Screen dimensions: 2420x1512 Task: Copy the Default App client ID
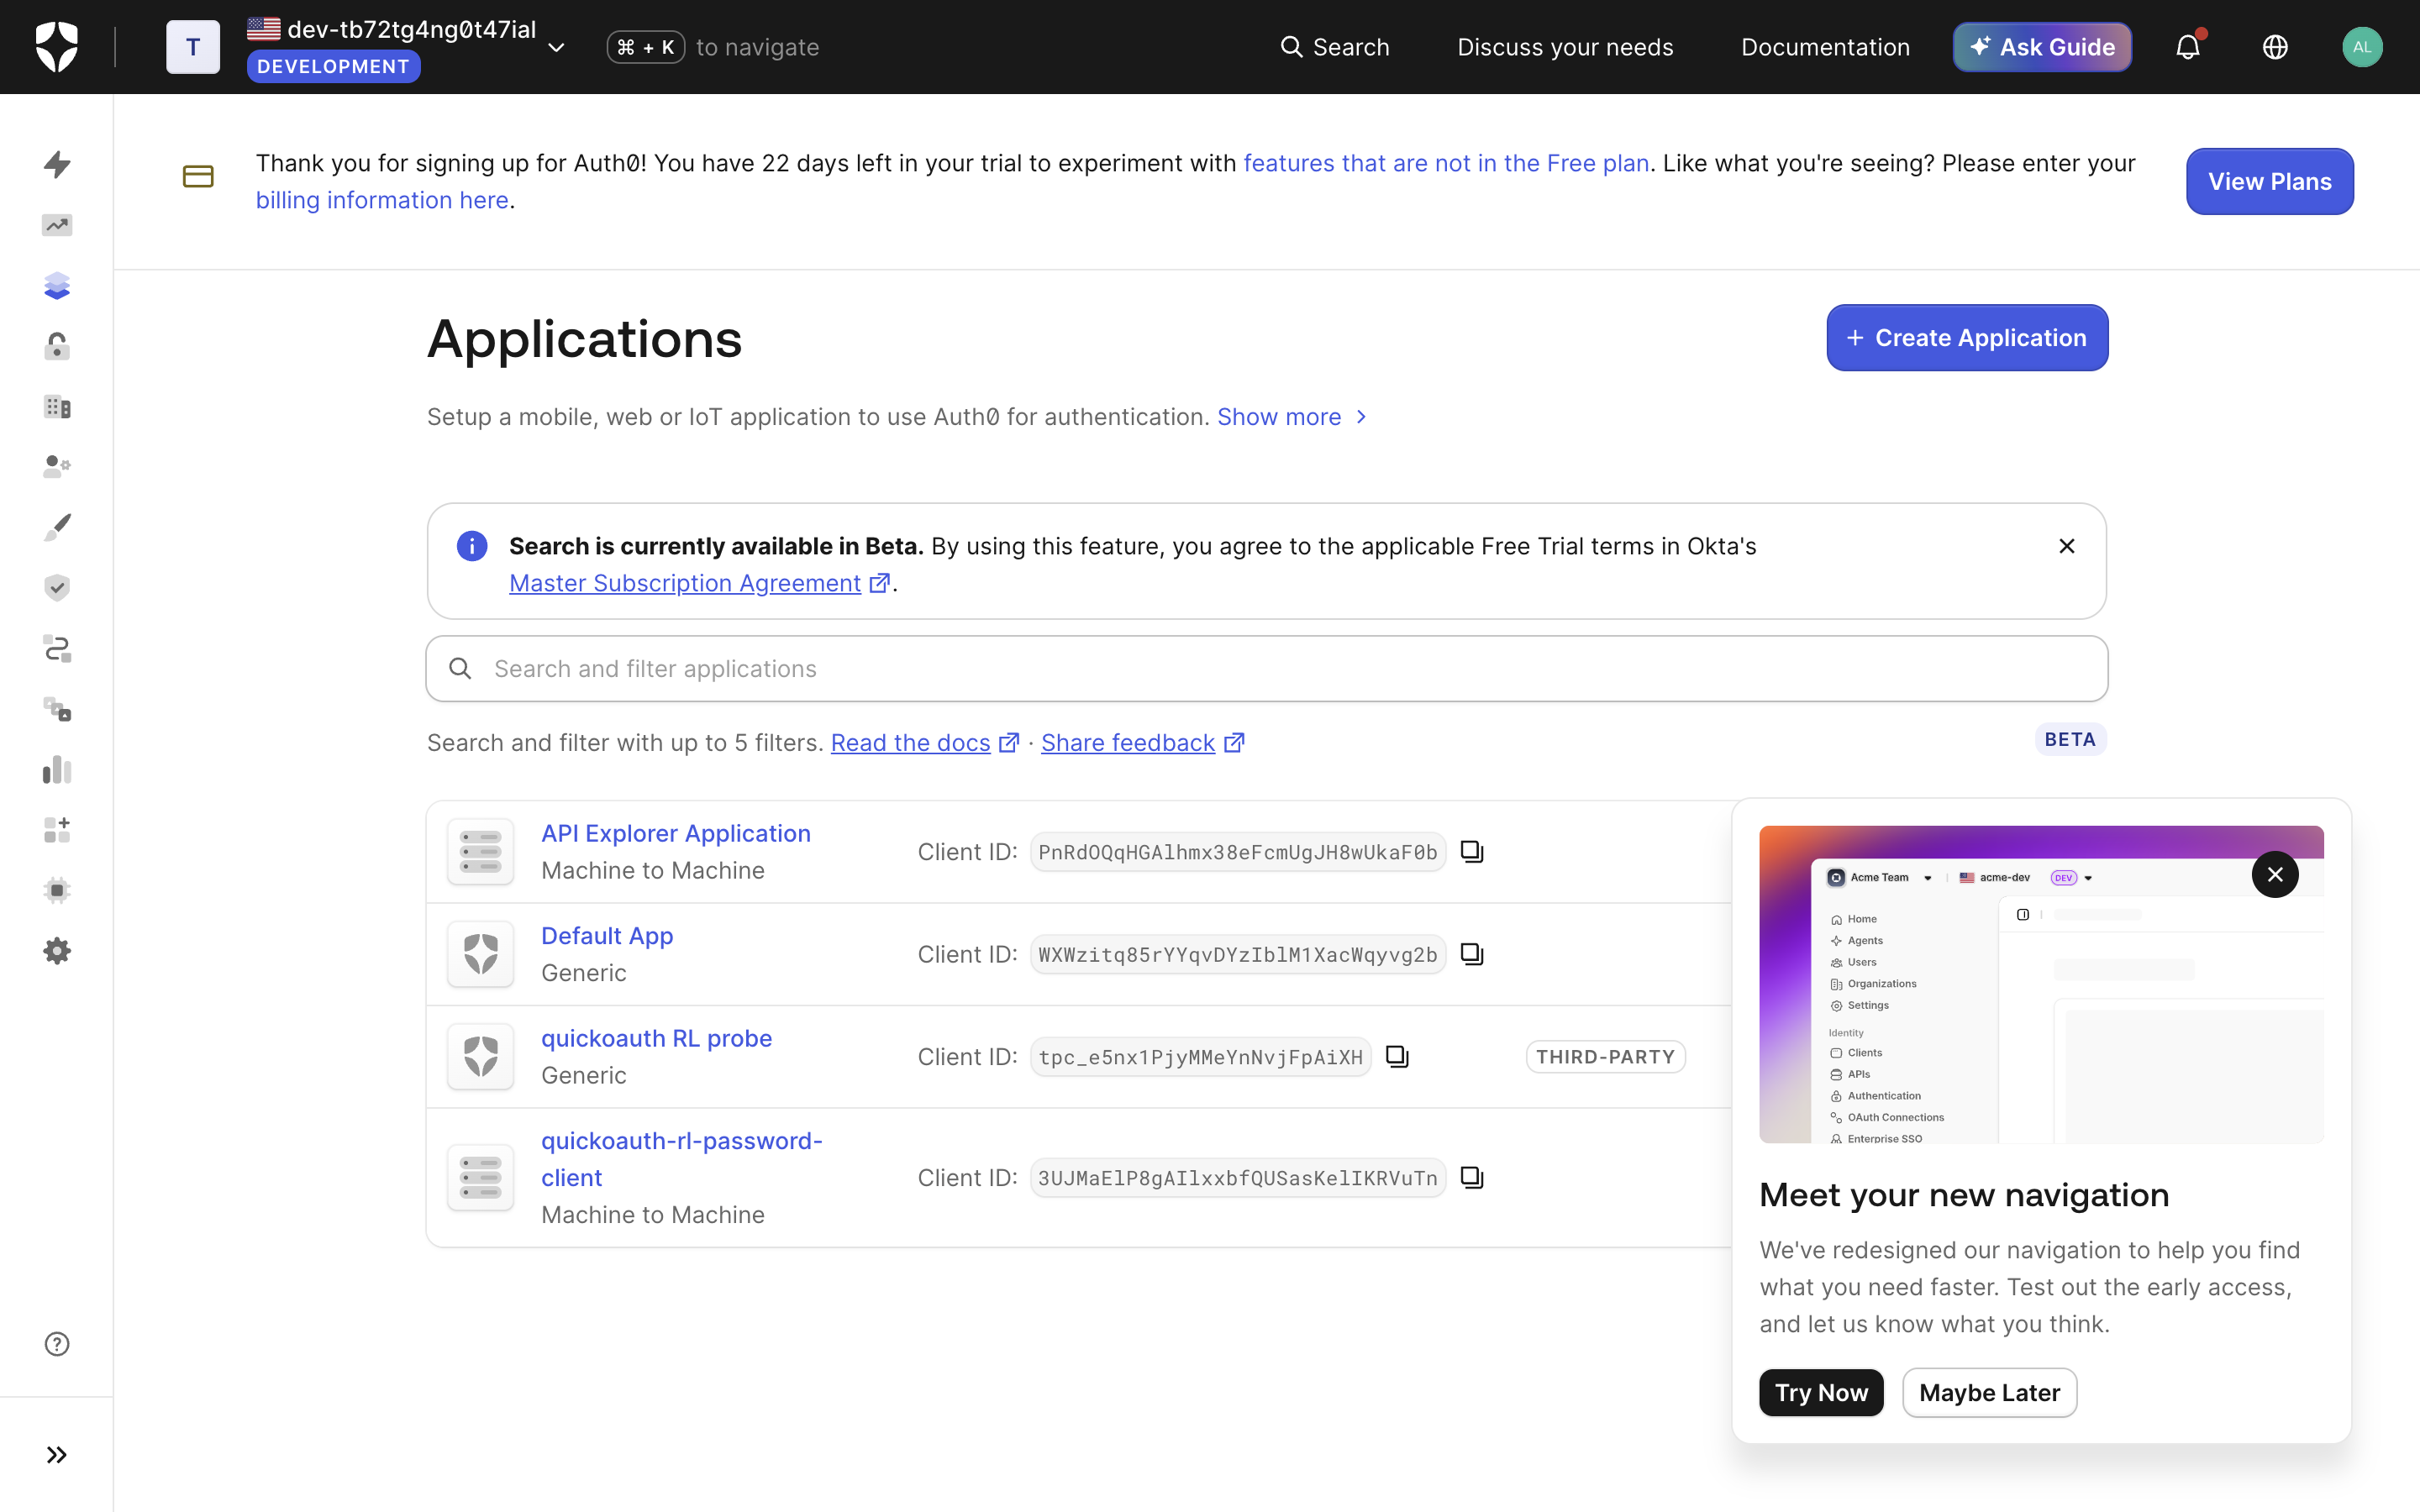click(1472, 954)
